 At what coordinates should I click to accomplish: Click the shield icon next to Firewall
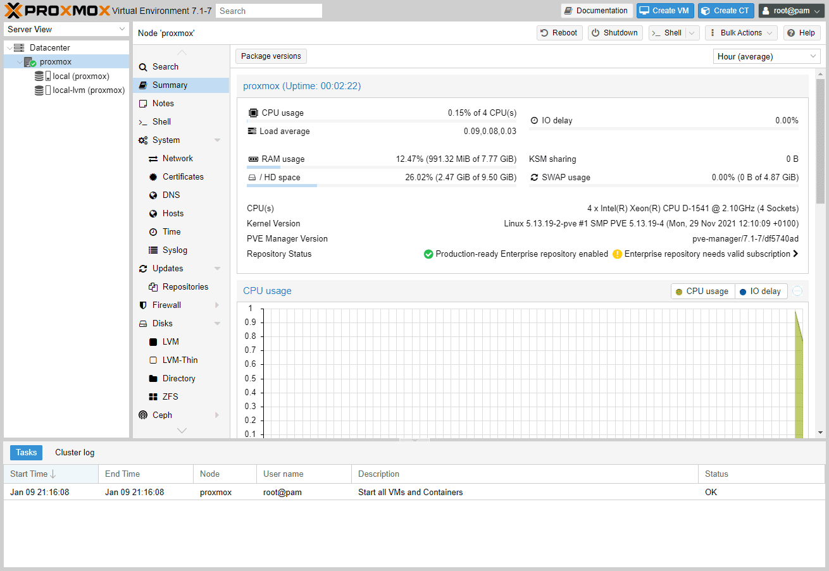click(143, 305)
